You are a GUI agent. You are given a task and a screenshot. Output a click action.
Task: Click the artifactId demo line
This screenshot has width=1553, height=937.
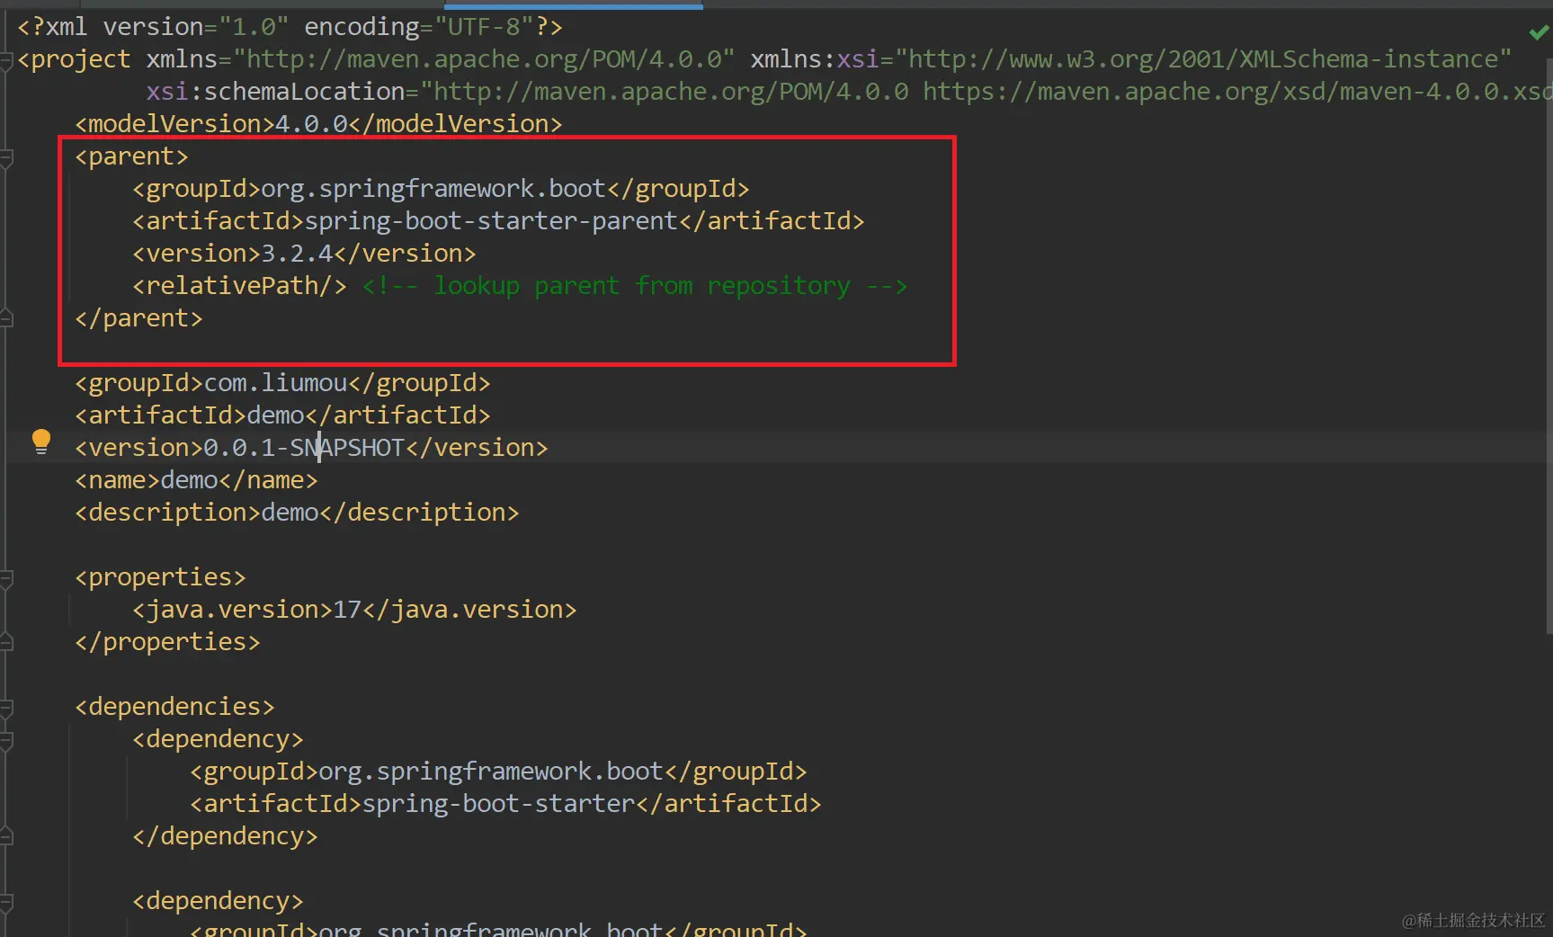click(282, 415)
